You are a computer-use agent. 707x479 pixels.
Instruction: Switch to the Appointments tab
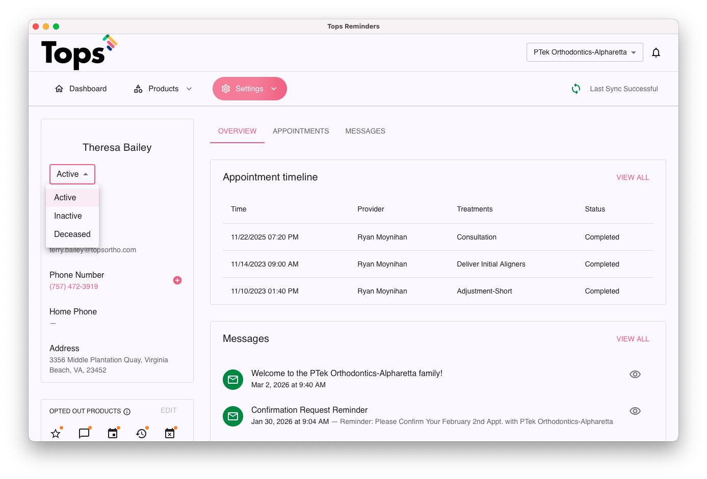(301, 131)
